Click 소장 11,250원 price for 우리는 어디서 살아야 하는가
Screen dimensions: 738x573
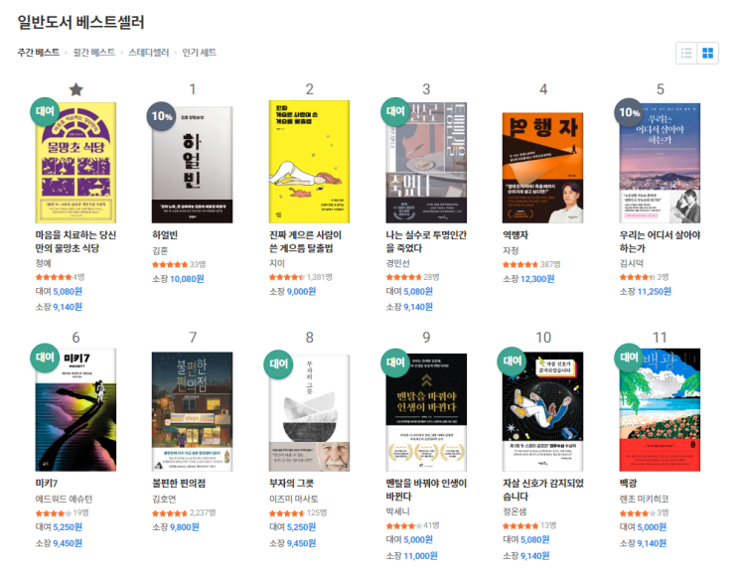coord(646,292)
